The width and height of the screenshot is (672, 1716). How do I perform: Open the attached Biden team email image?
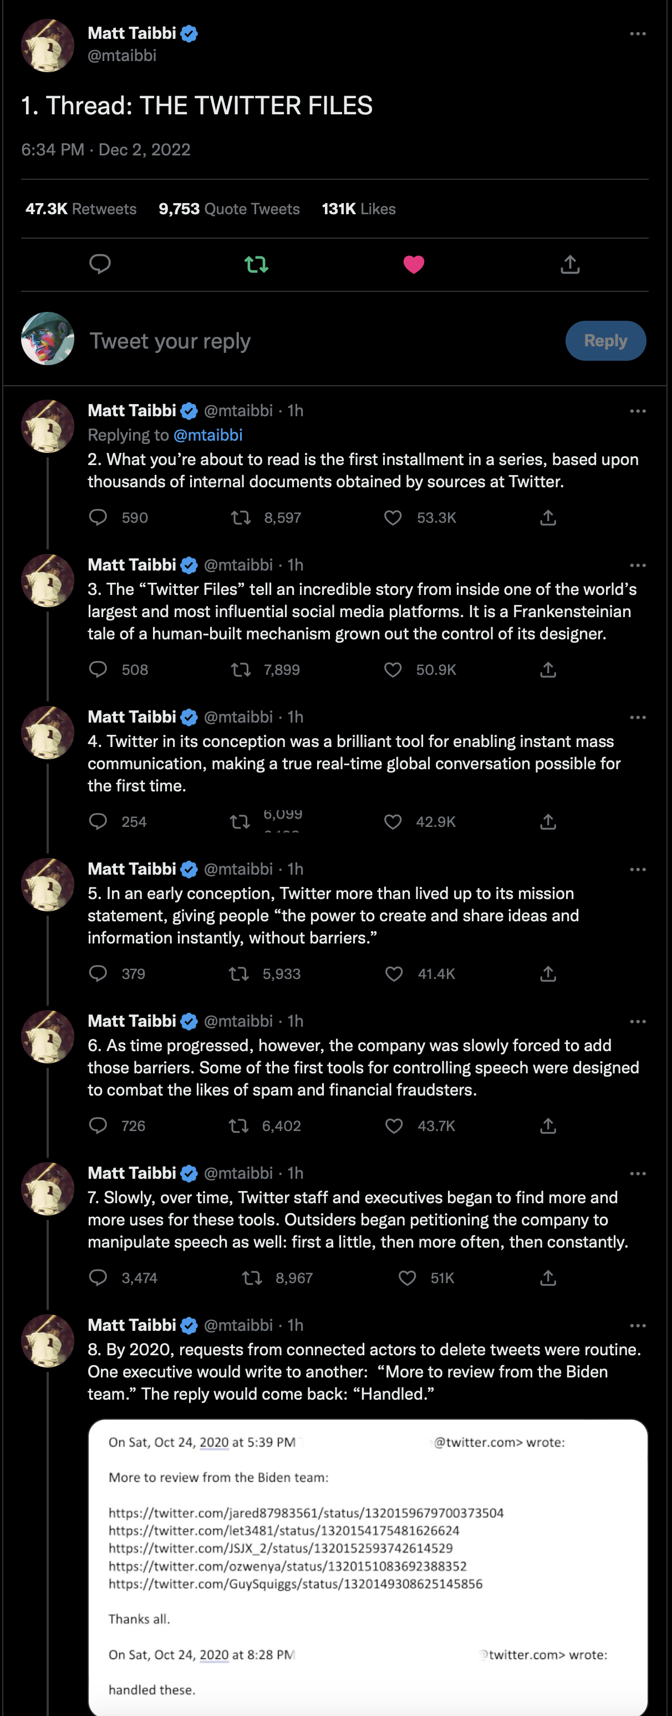point(368,1567)
